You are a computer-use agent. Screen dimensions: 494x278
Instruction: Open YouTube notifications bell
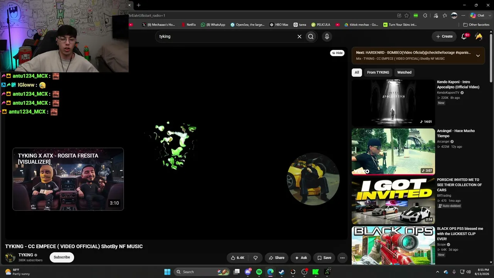[x=464, y=36]
